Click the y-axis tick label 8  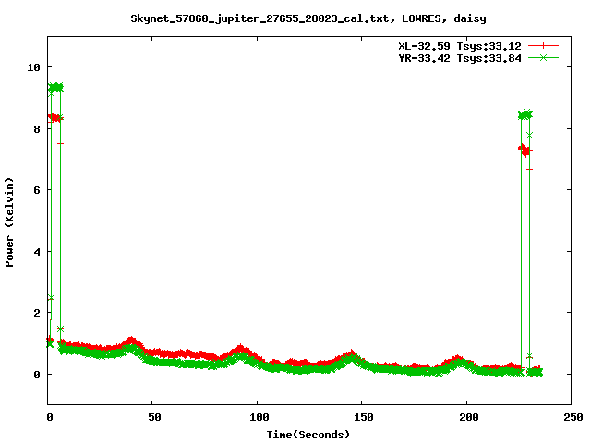tap(37, 129)
